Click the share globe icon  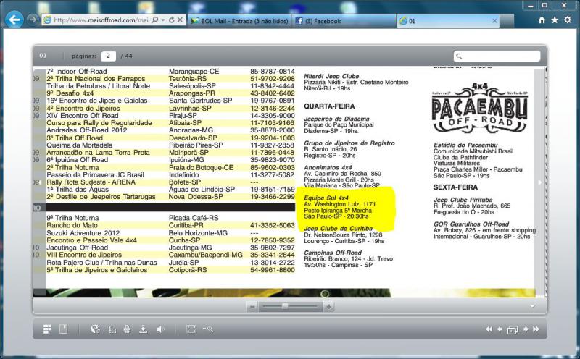[x=95, y=329]
